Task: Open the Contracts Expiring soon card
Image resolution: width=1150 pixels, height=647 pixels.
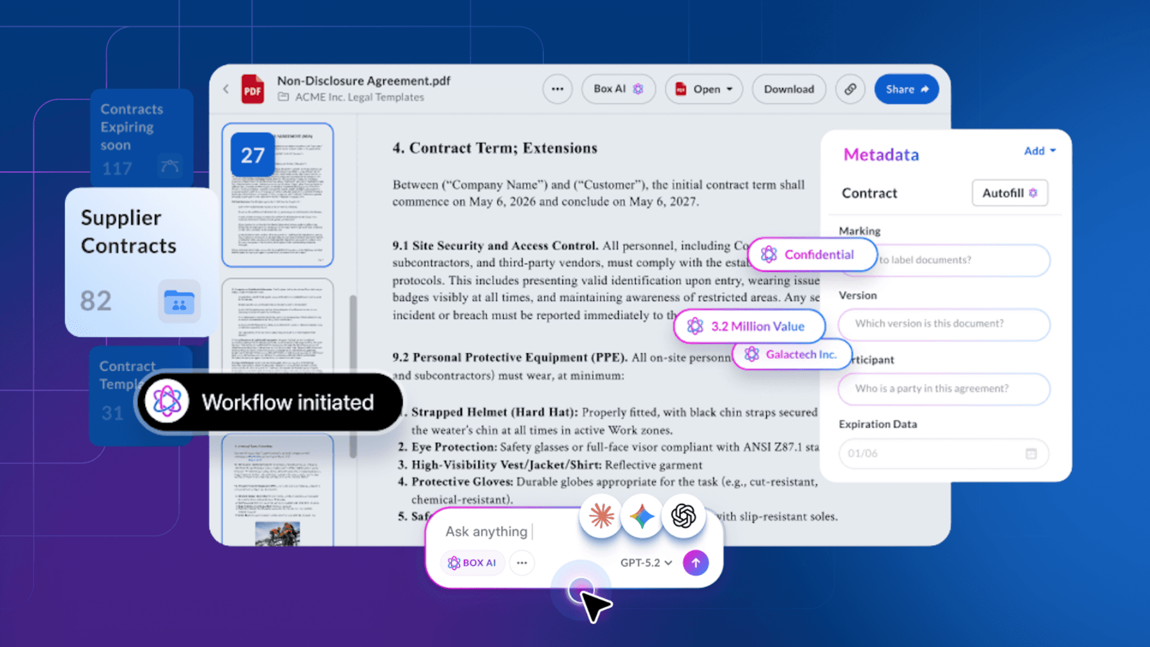Action: 141,137
